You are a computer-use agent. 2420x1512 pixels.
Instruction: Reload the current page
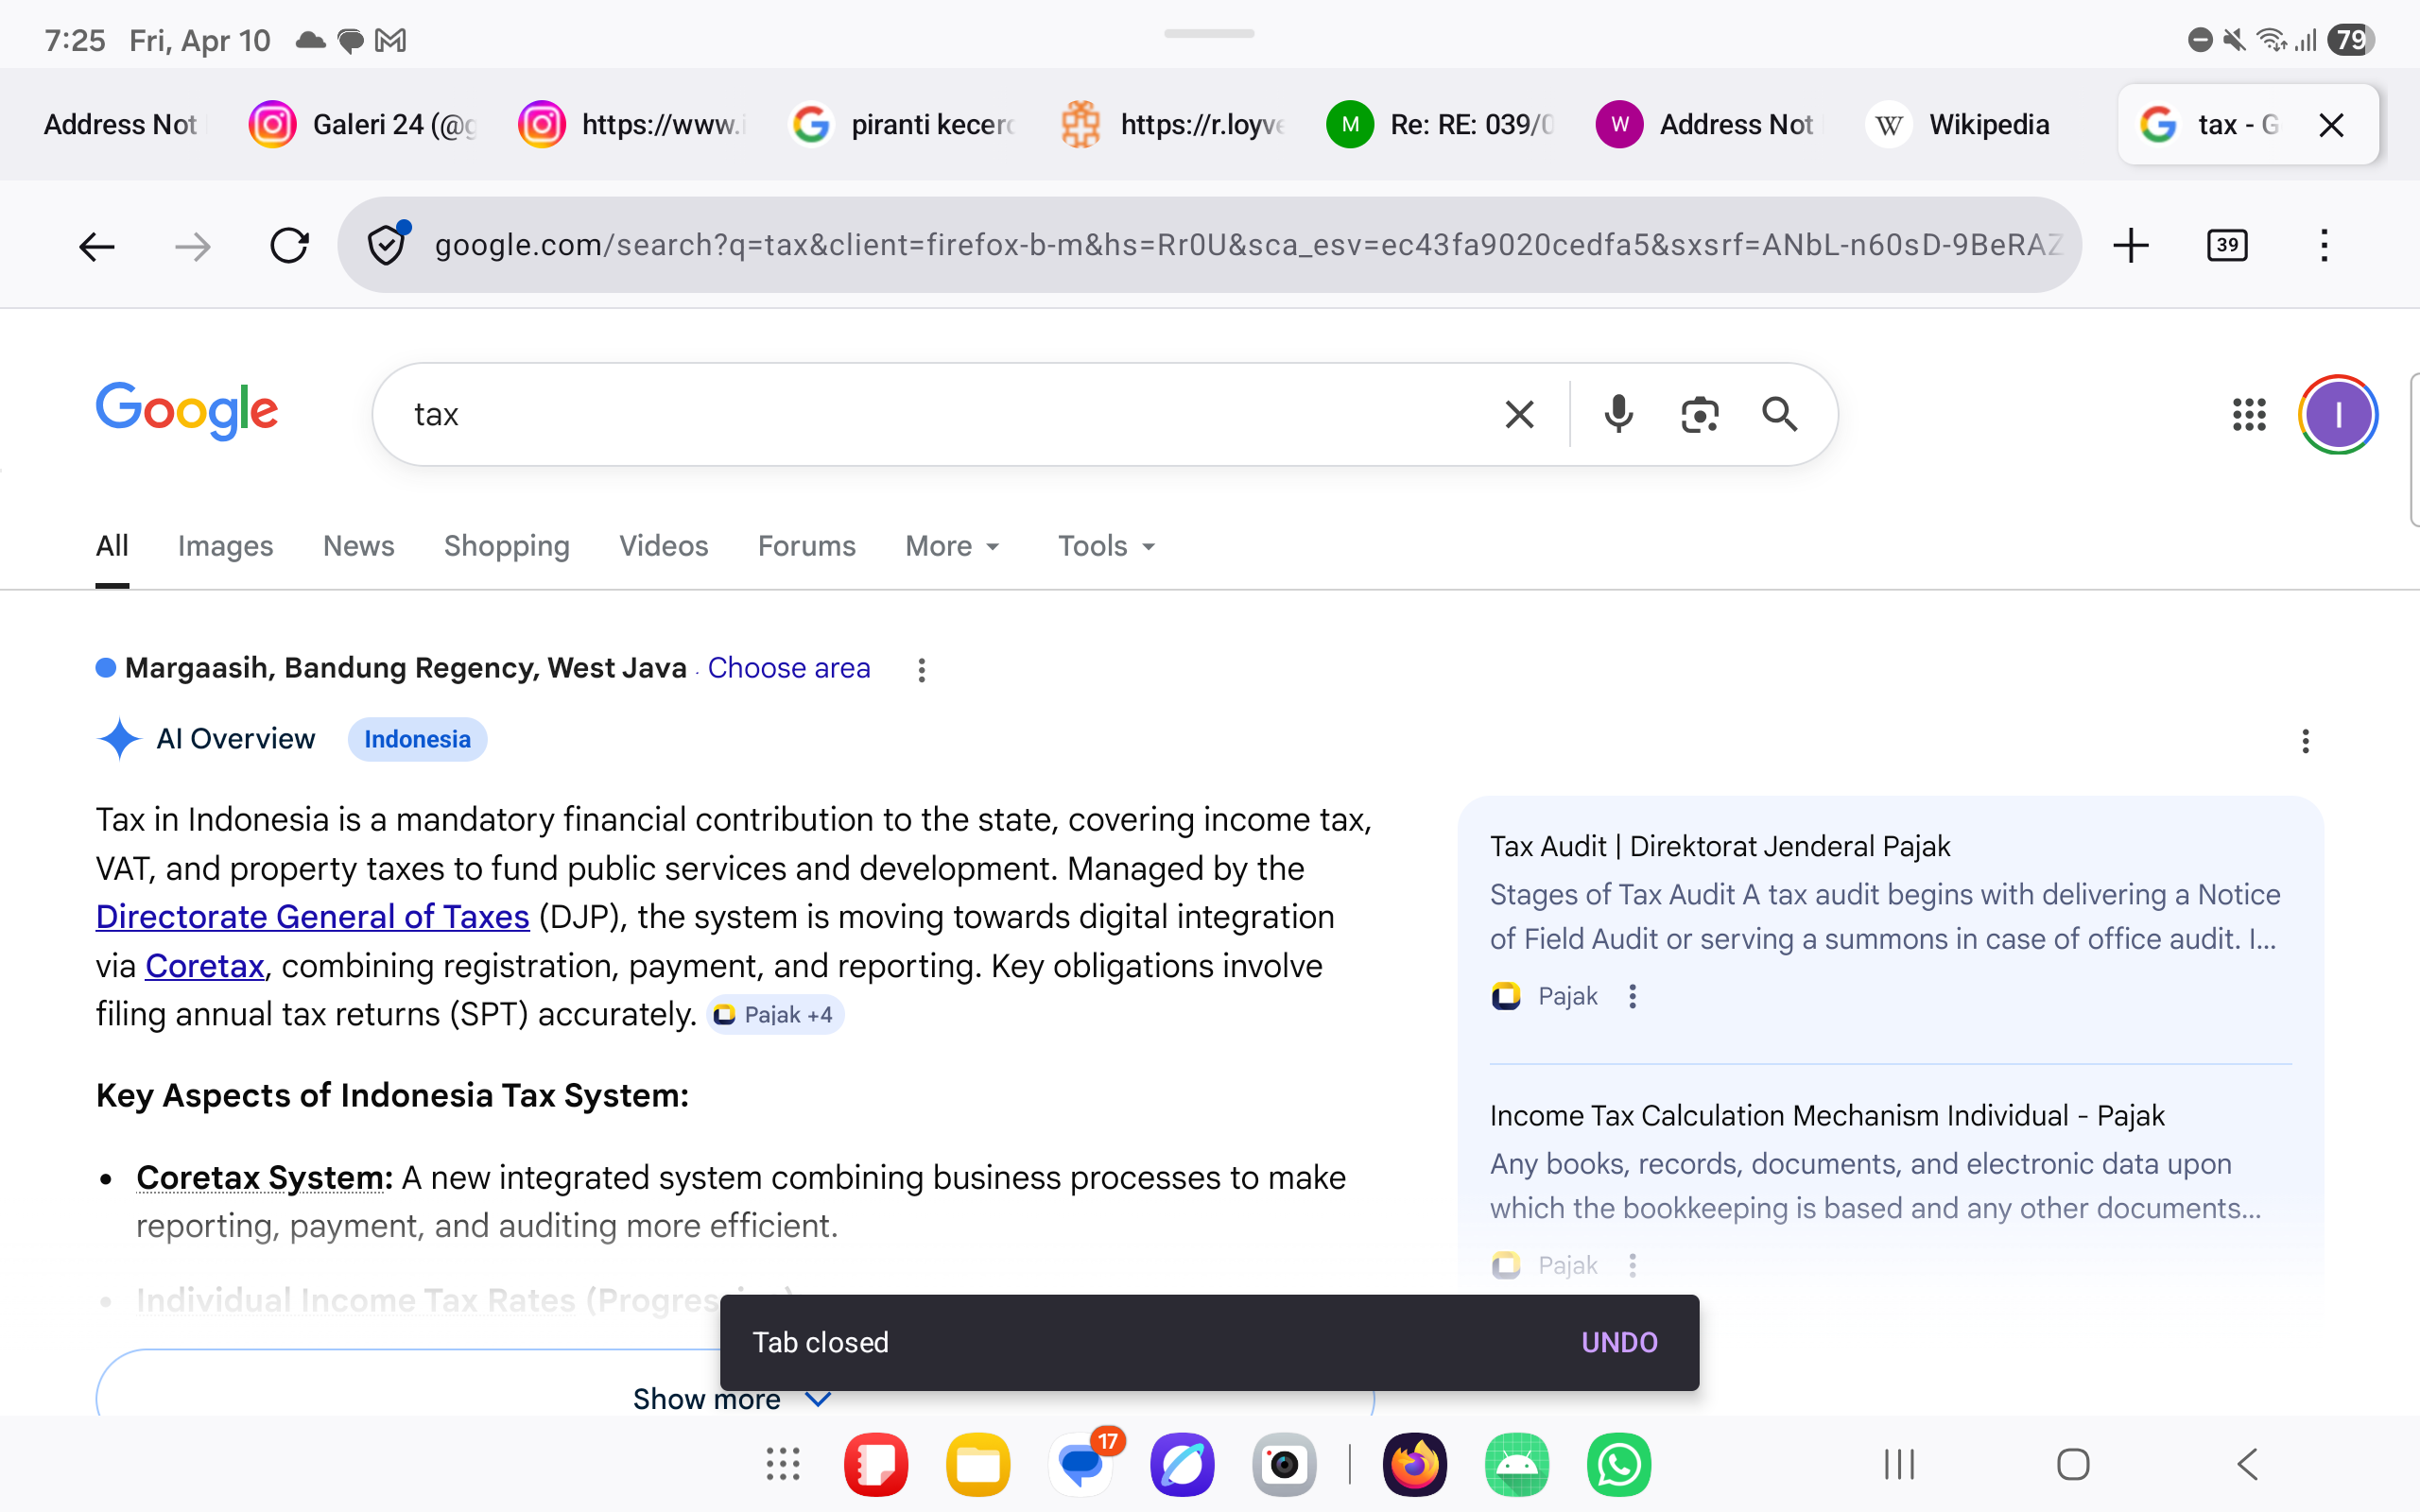tap(290, 245)
